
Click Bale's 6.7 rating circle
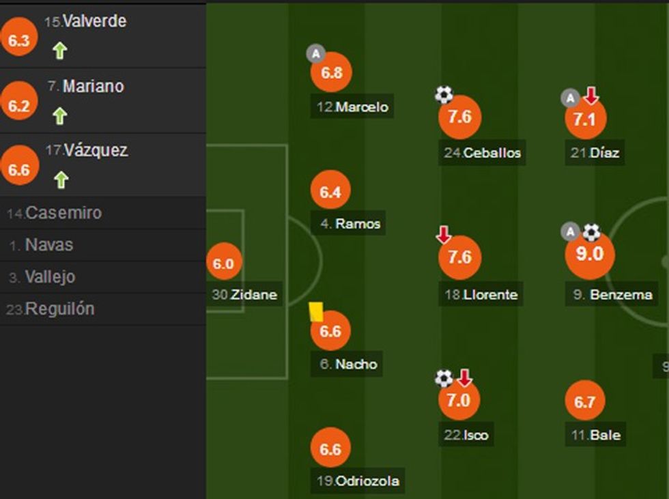point(585,402)
